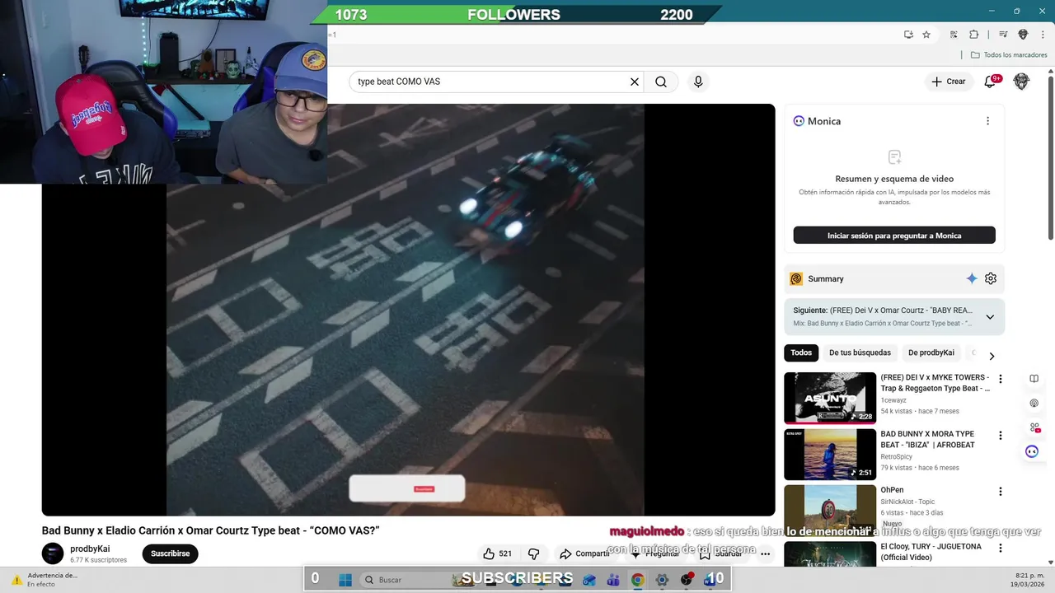Clear the search box with the X icon

pyautogui.click(x=635, y=82)
